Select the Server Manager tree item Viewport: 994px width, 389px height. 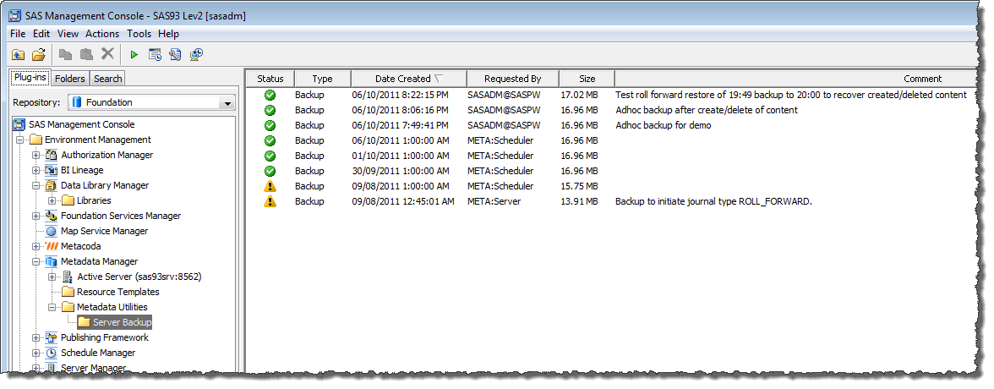pyautogui.click(x=93, y=367)
